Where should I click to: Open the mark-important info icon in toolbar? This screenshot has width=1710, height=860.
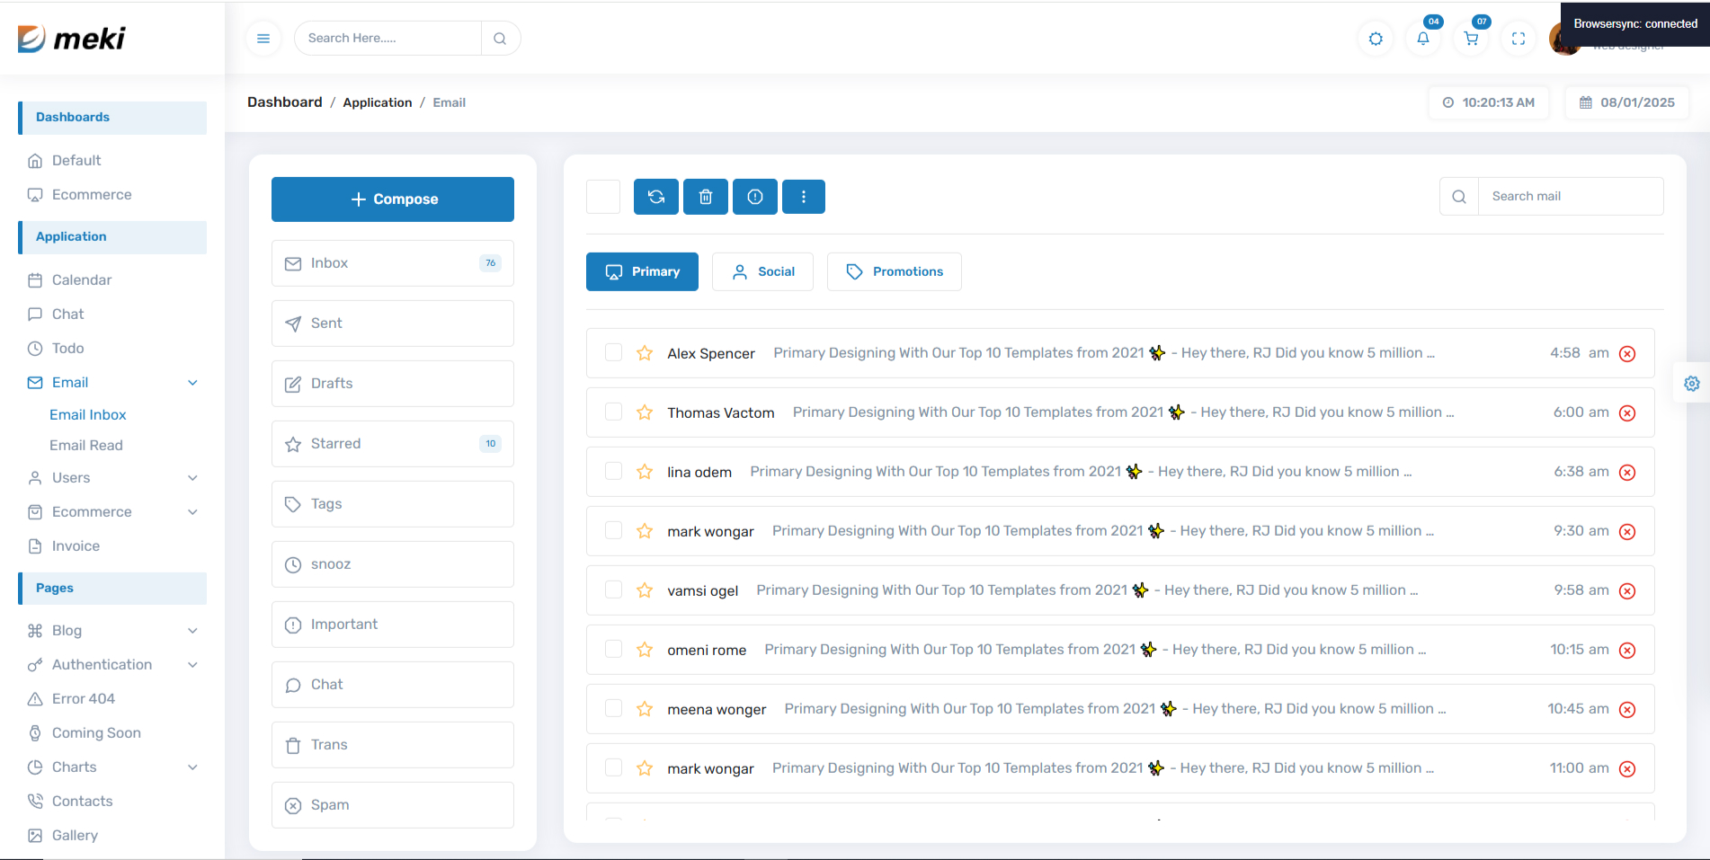click(754, 196)
